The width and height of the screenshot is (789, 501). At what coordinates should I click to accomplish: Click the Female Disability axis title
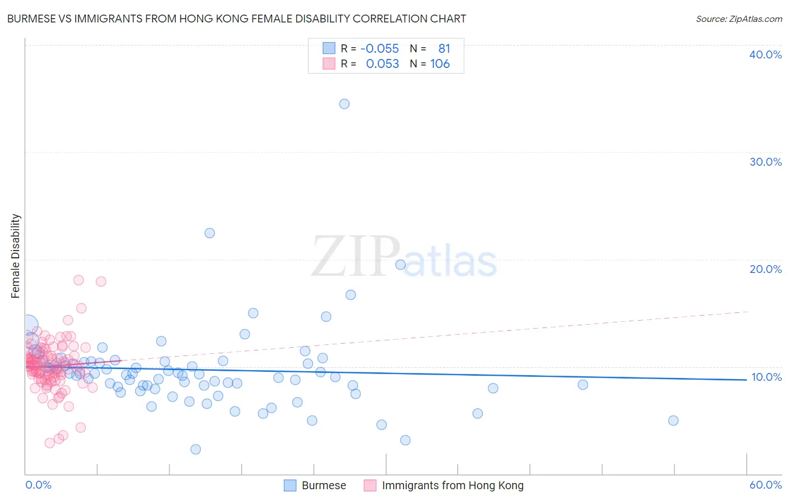click(x=16, y=256)
